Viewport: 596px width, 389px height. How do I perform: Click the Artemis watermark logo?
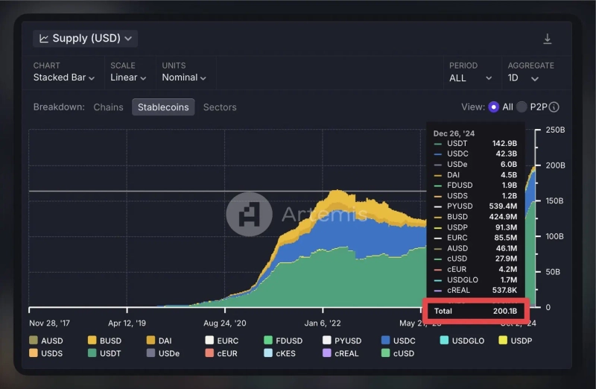(248, 215)
